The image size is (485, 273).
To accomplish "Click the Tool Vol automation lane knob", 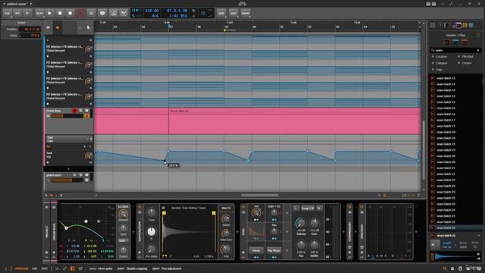I will [x=89, y=156].
